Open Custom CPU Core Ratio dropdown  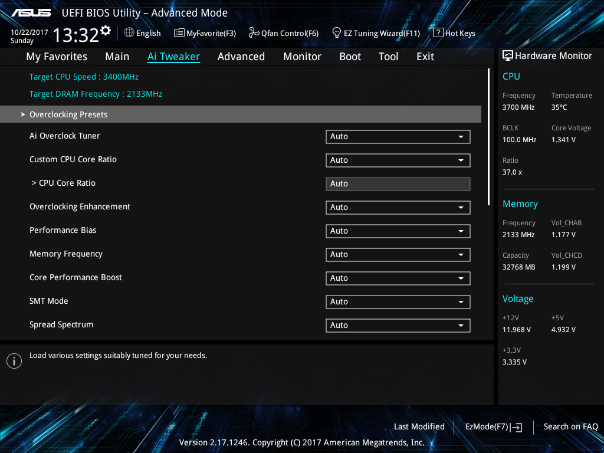[x=398, y=160]
